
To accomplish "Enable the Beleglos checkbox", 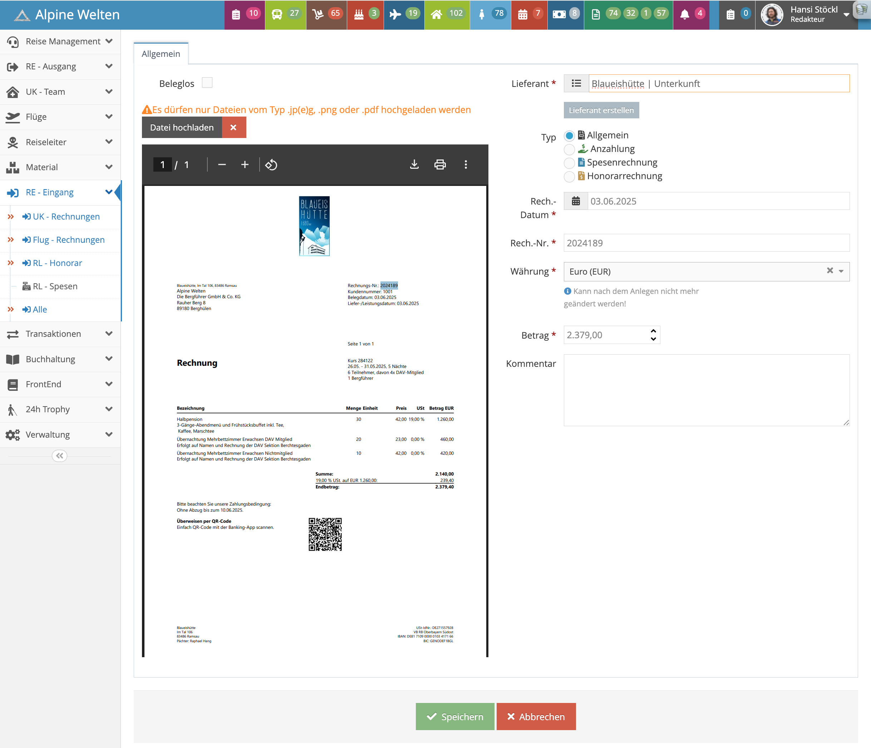I will click(207, 82).
